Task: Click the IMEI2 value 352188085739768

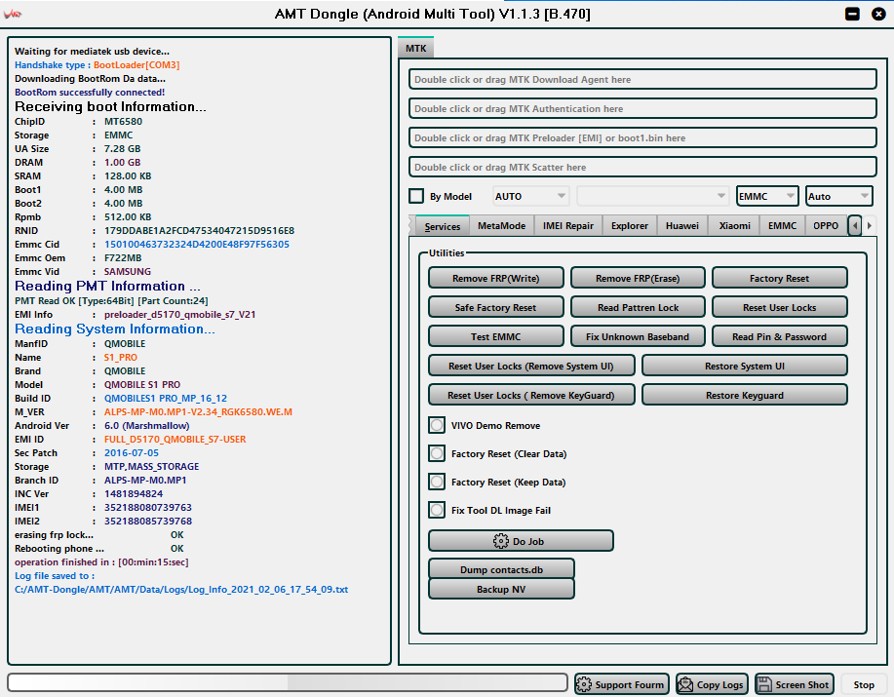Action: tap(147, 521)
